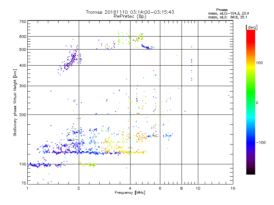Click the colorbar tick label '-100'
Viewport: 274px width, 205px height.
click(x=261, y=142)
